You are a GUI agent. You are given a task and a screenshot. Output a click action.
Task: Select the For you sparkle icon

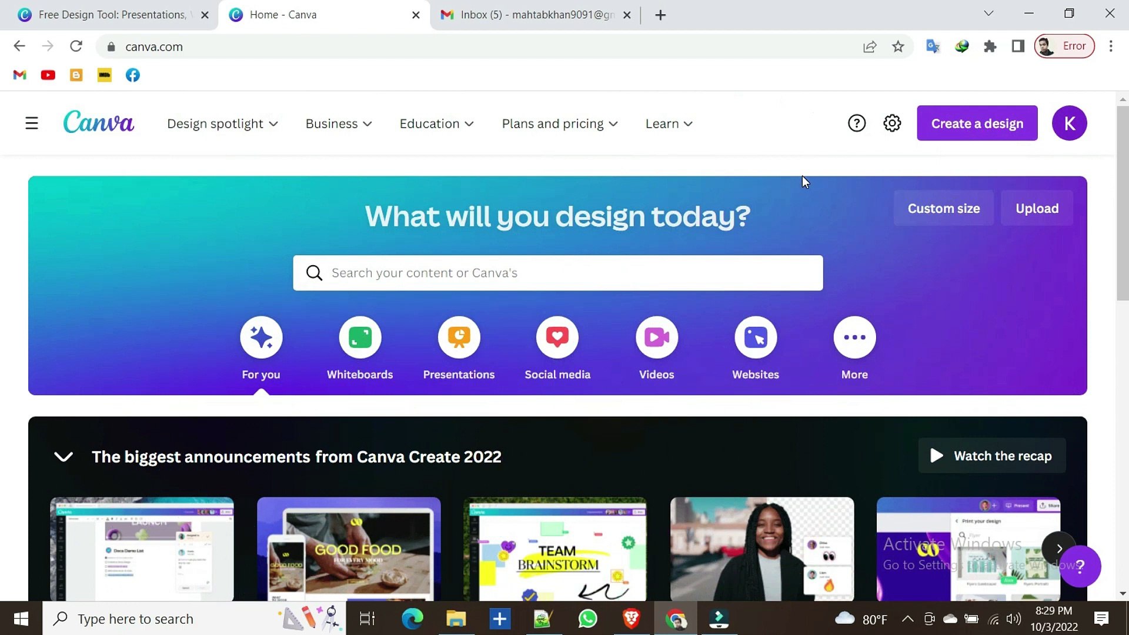pos(261,337)
